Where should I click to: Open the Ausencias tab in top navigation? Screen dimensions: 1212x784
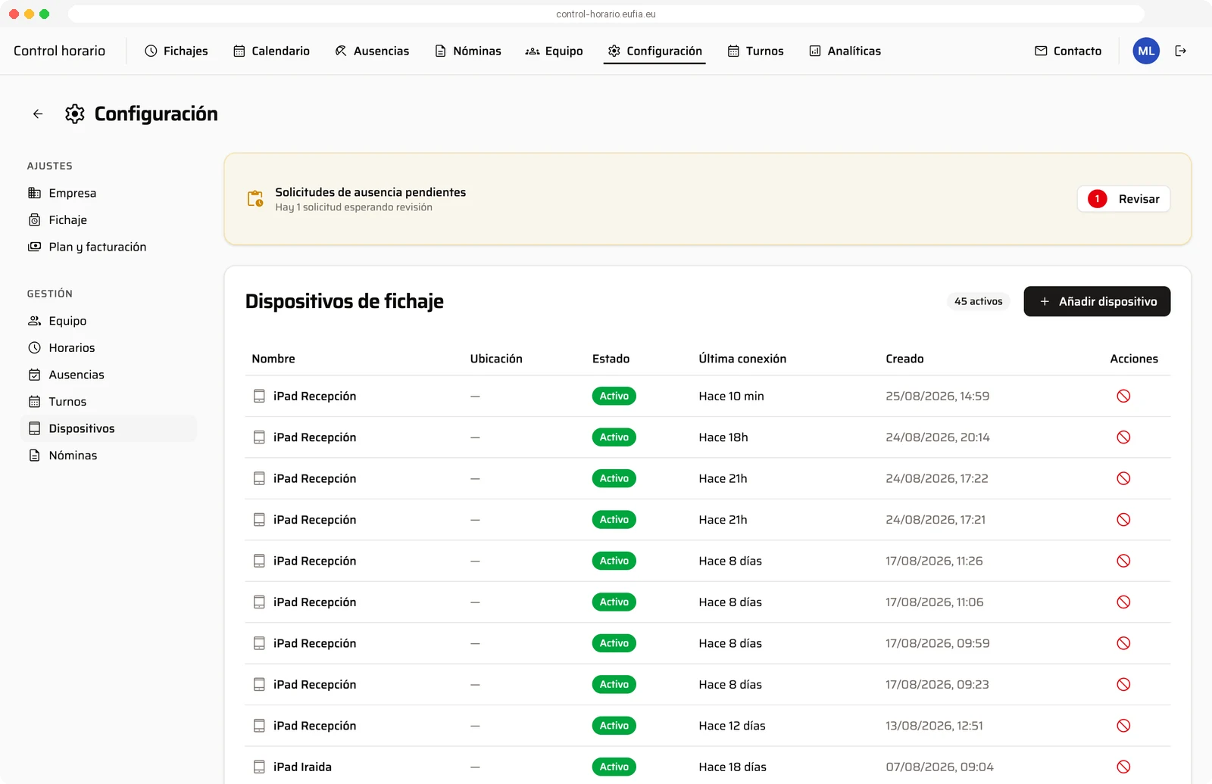(x=372, y=51)
